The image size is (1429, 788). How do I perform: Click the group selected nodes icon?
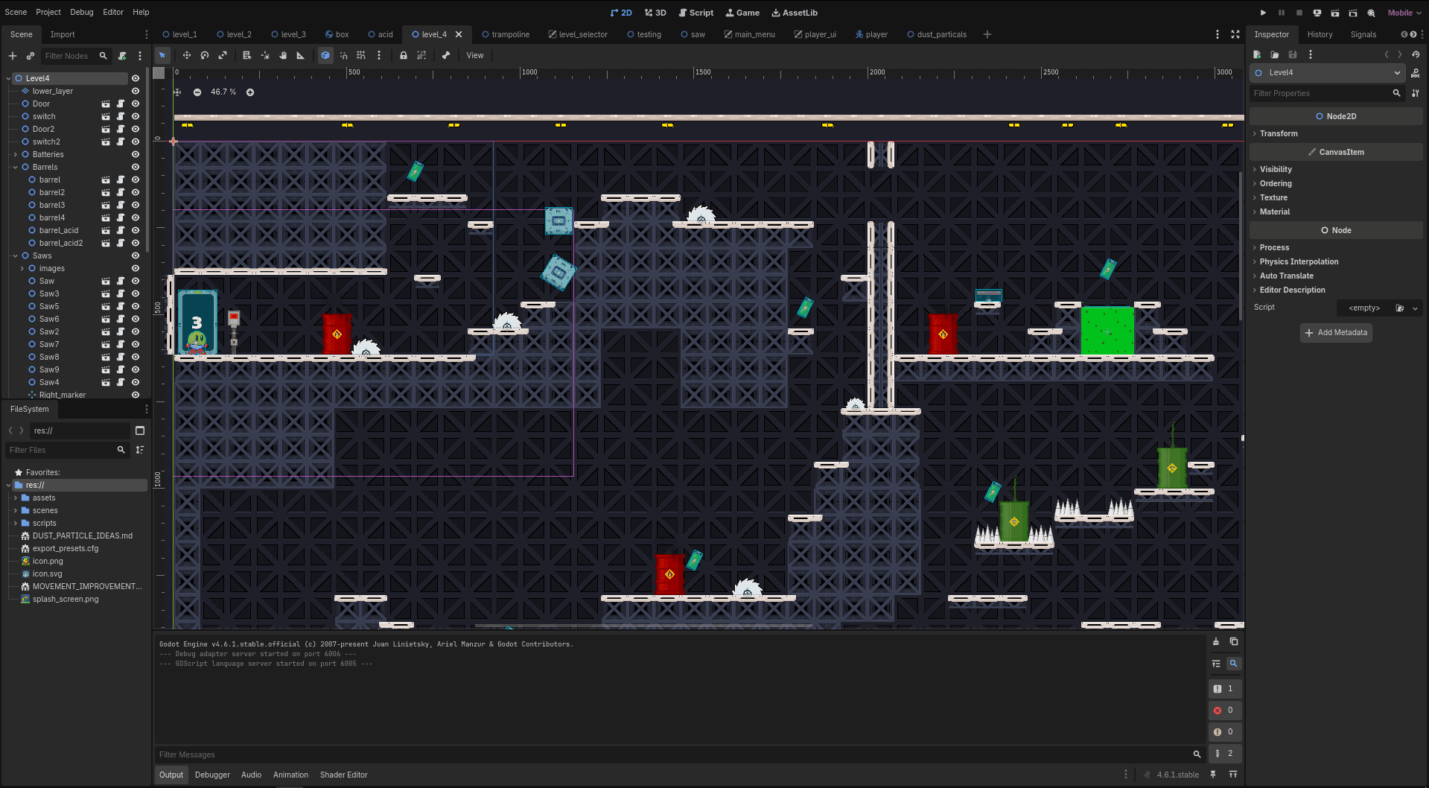(x=421, y=55)
